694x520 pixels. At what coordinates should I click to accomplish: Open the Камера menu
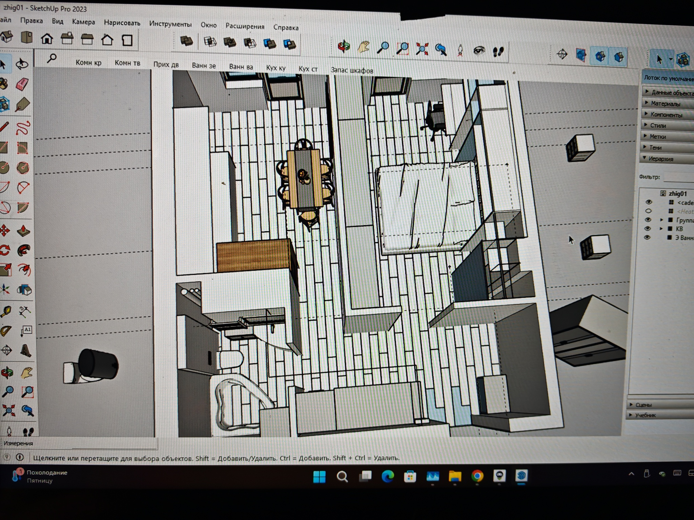pyautogui.click(x=83, y=22)
